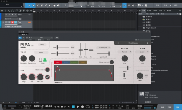Open plugin preset name dropdown
The height and width of the screenshot is (110, 182).
click(43, 37)
